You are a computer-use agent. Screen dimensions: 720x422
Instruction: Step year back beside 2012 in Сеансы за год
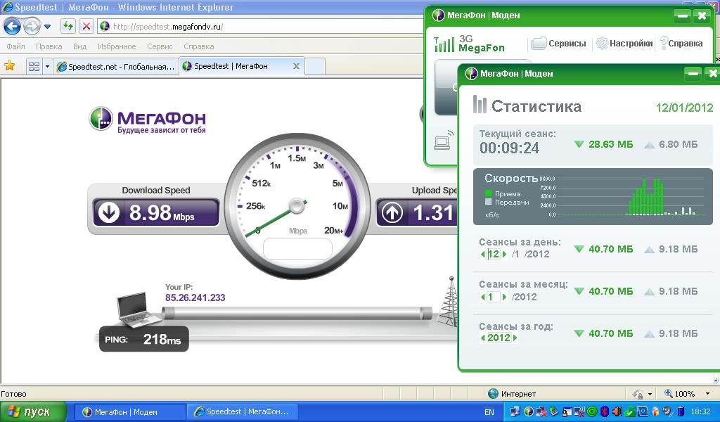click(482, 338)
